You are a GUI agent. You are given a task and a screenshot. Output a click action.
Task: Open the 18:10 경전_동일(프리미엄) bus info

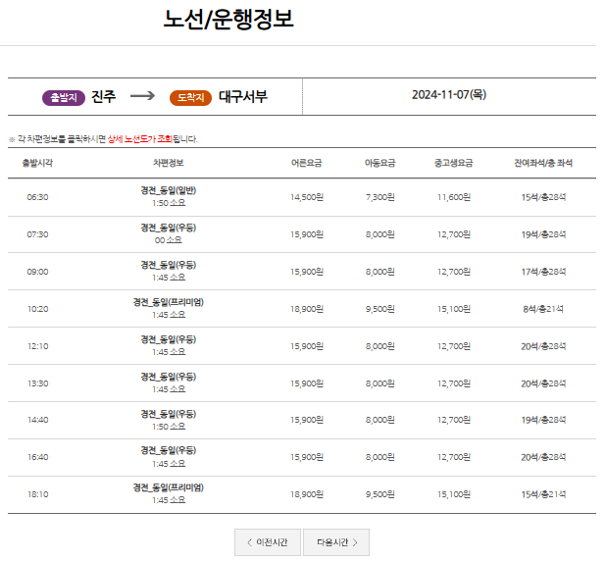[x=169, y=493]
